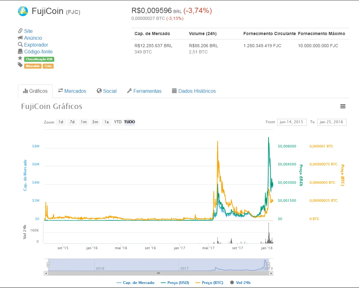Toggle Vol 24h series in legend
This screenshot has height=288, width=359.
click(240, 283)
